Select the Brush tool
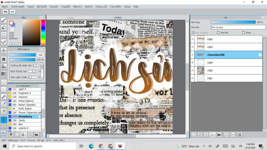 tap(4, 20)
